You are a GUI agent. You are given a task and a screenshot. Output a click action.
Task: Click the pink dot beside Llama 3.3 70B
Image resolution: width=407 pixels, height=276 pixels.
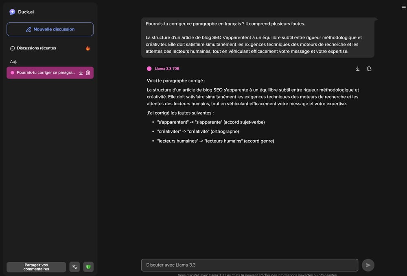[149, 69]
